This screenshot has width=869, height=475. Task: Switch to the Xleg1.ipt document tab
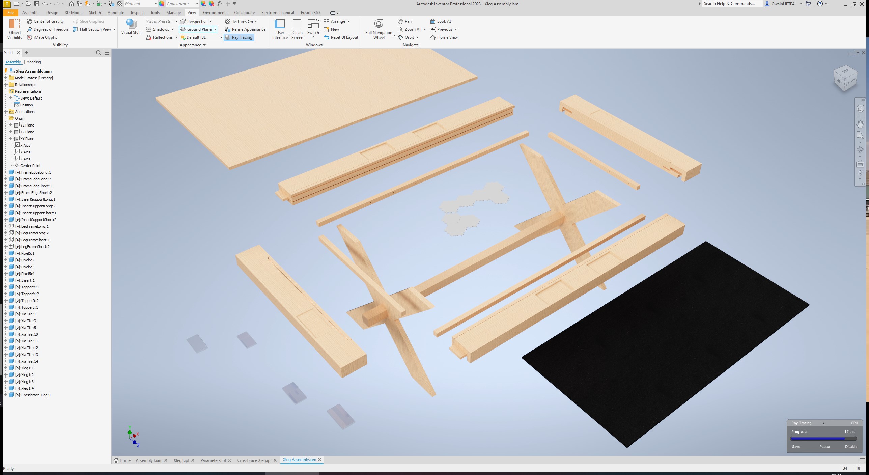[181, 460]
